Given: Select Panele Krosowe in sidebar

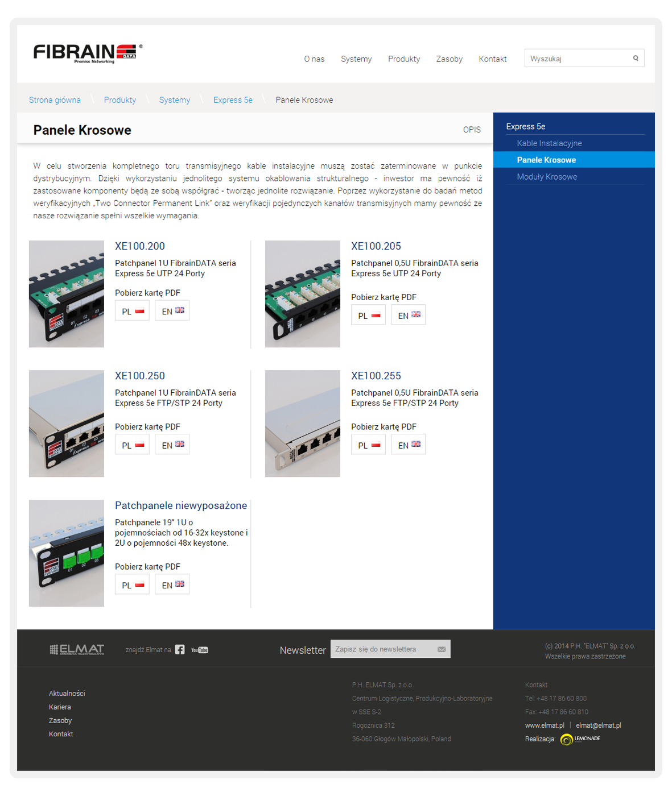Looking at the screenshot, I should coord(574,160).
